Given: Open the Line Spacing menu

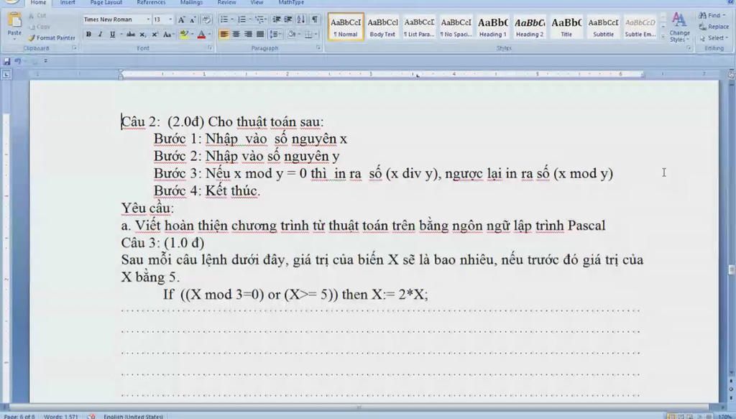Looking at the screenshot, I should pos(275,34).
